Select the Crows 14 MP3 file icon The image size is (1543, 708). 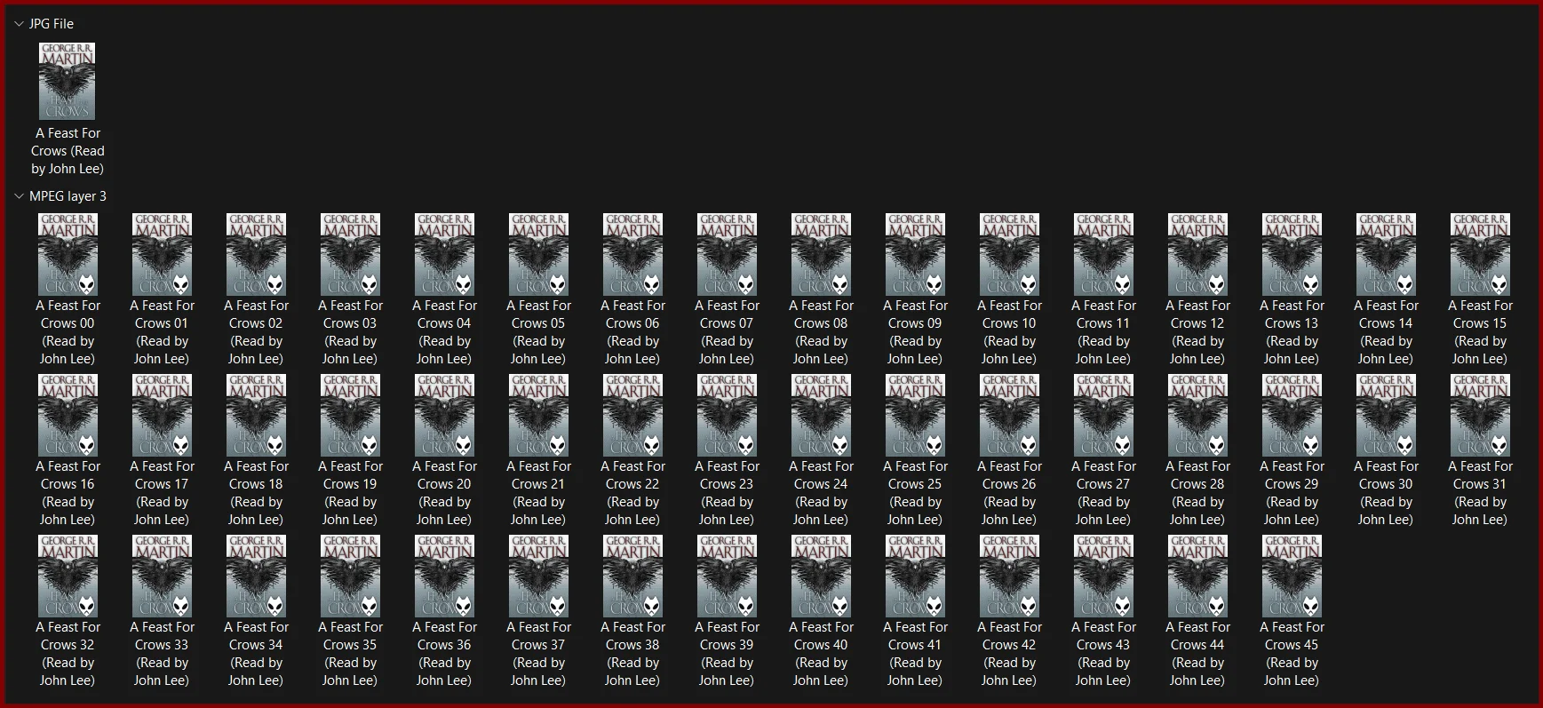[1386, 254]
